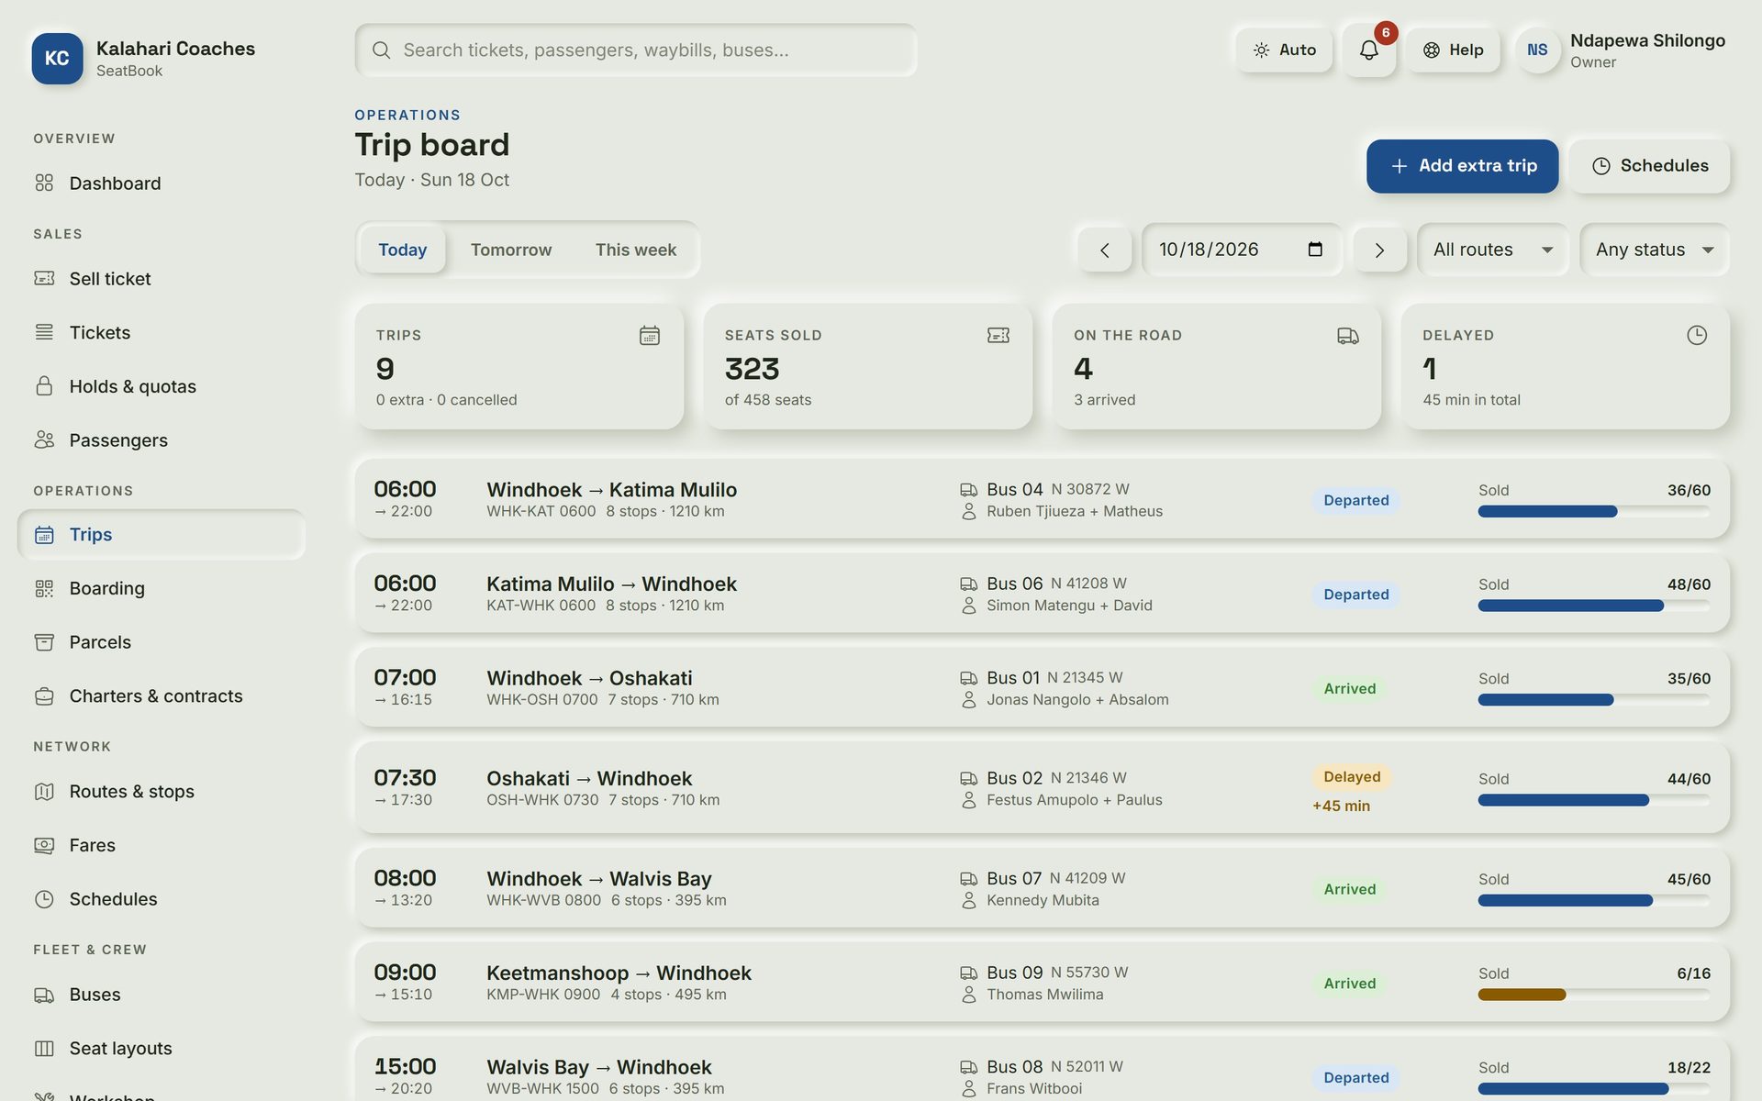
Task: Switch to the Tomorrow tab
Action: coord(511,250)
